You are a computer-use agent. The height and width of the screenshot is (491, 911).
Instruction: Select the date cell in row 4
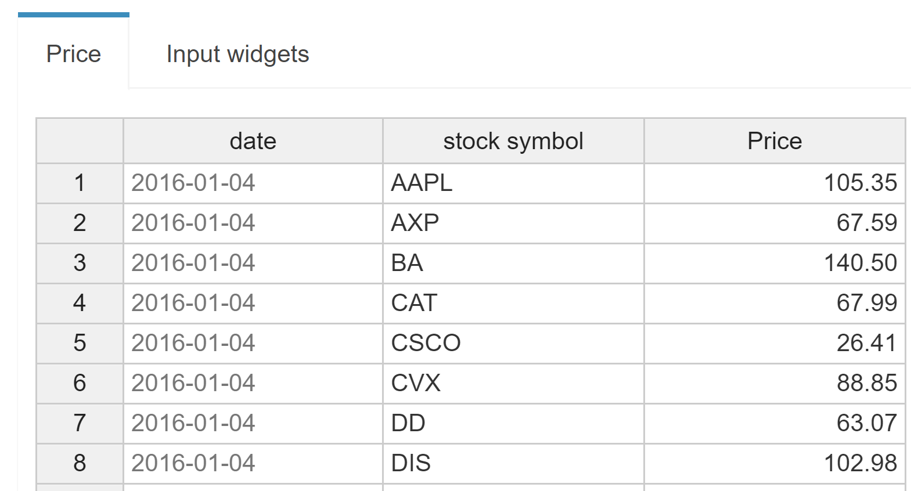[253, 304]
